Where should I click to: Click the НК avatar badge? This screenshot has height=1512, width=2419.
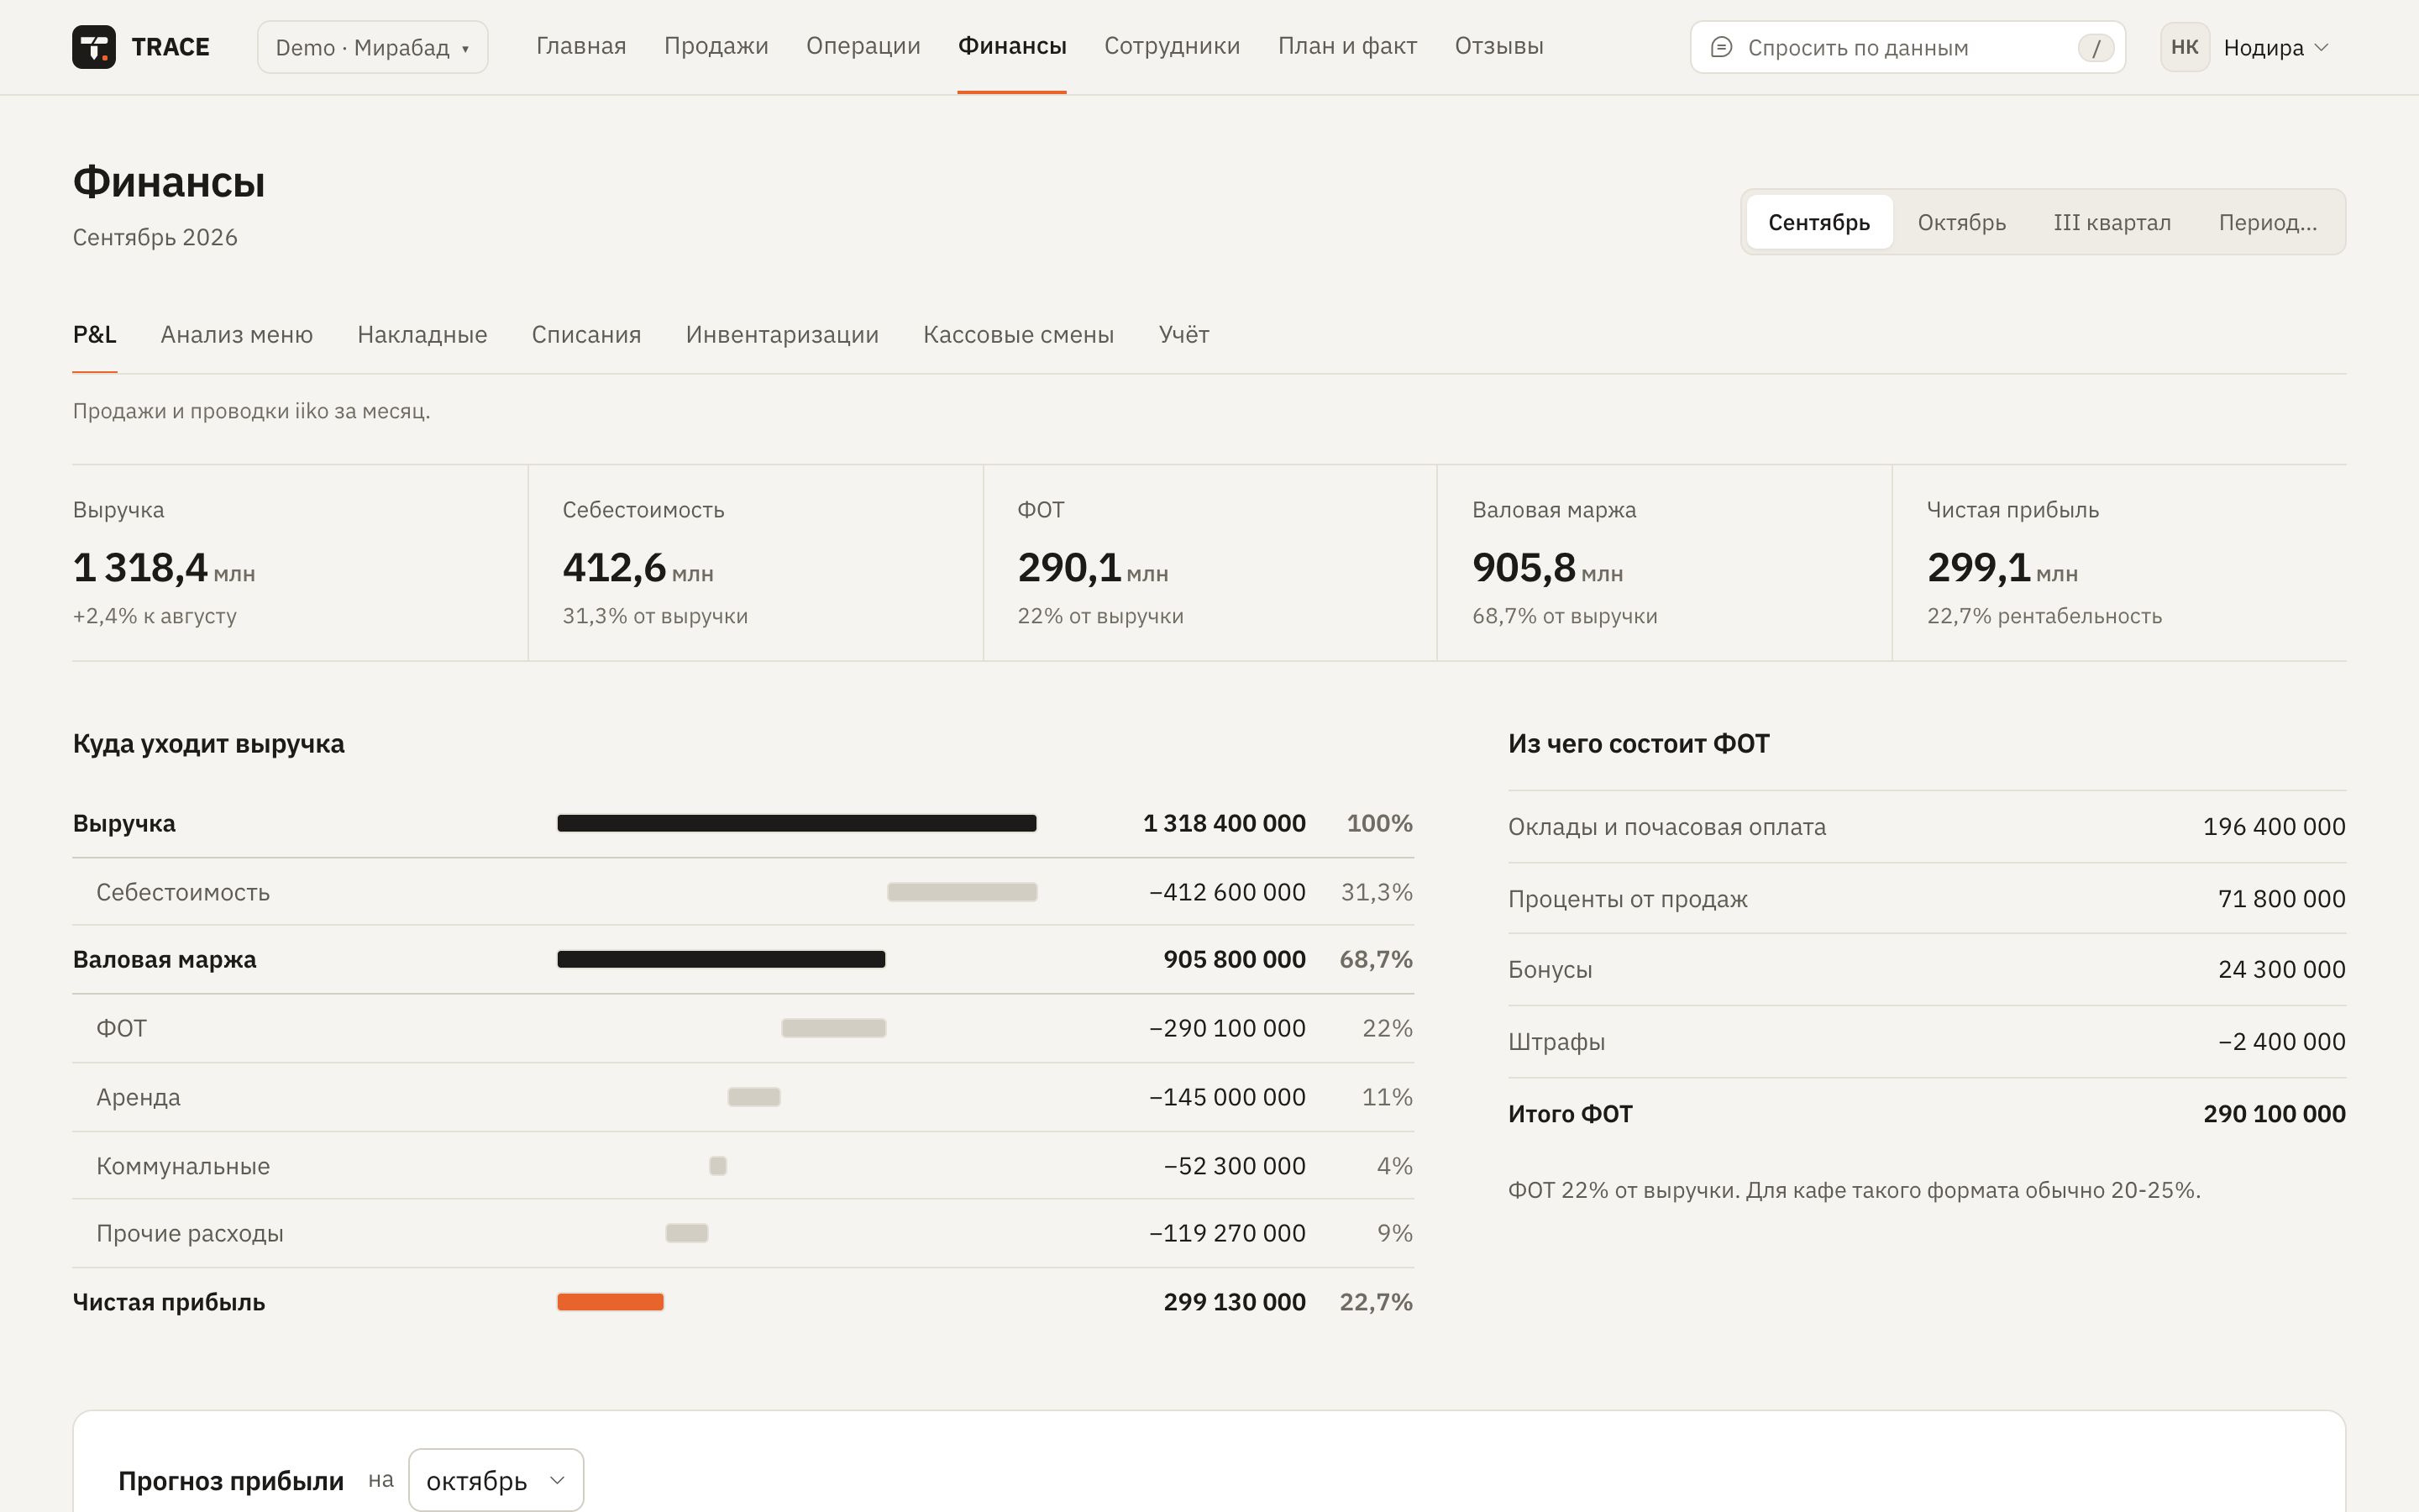tap(2184, 47)
